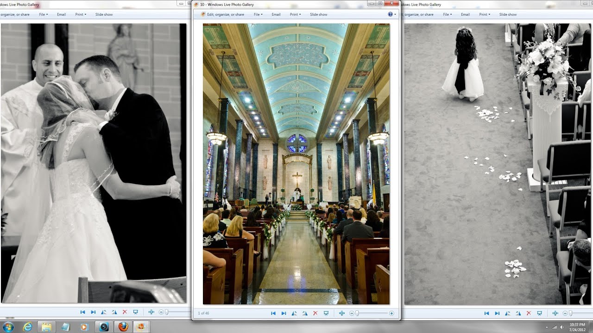The height and width of the screenshot is (333, 593).
Task: Open File menu in center window
Action: tap(258, 14)
